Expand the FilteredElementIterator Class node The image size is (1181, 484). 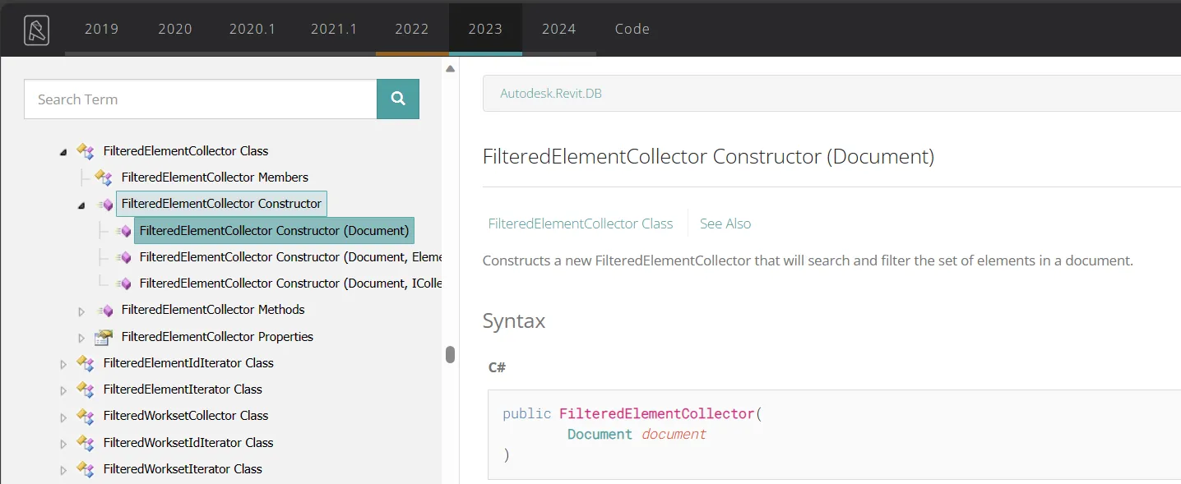pos(63,390)
